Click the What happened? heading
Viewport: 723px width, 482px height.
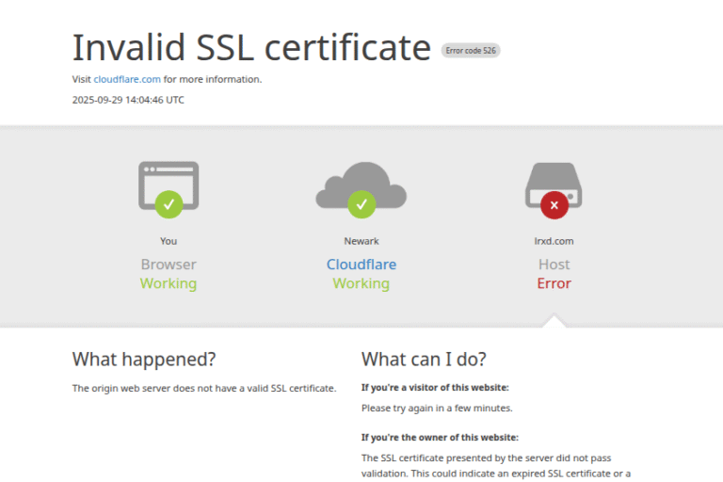[x=144, y=359]
